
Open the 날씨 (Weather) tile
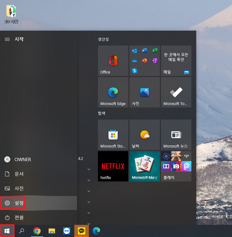145,135
